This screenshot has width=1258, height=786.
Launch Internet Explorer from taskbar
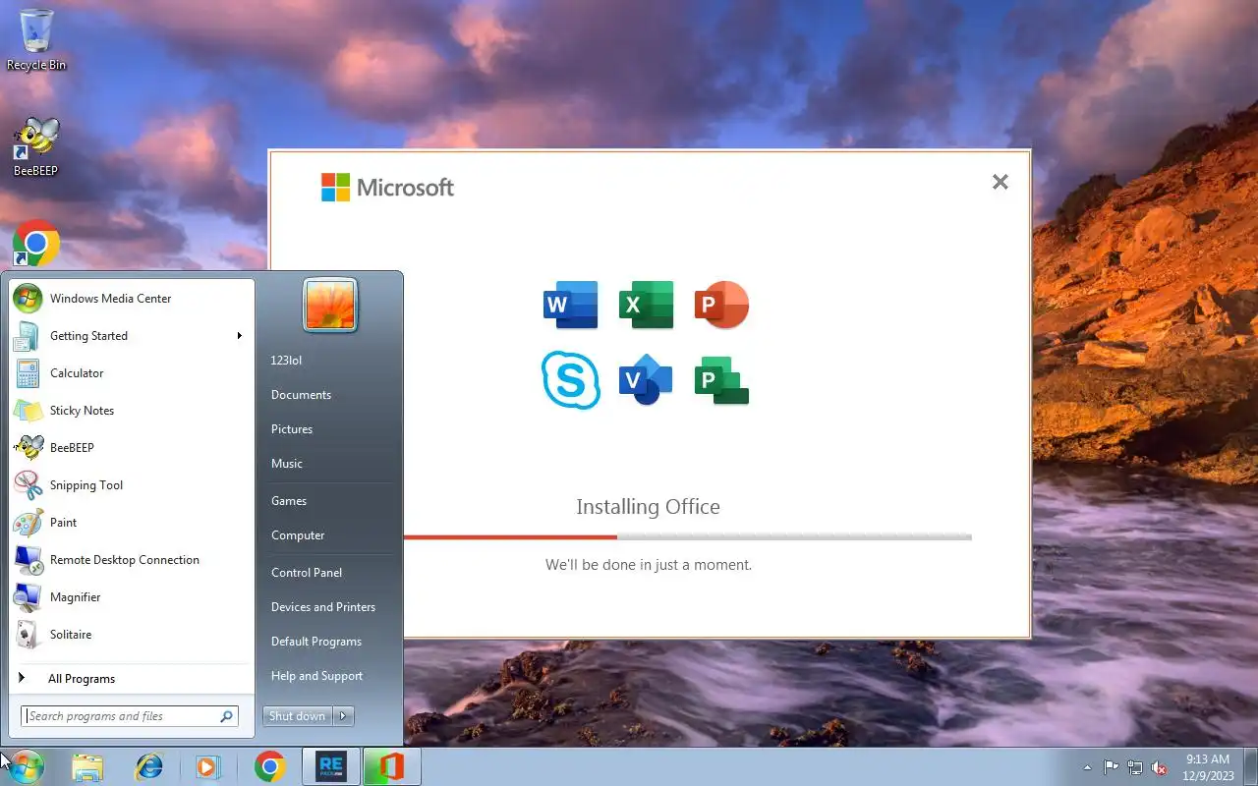coord(148,767)
